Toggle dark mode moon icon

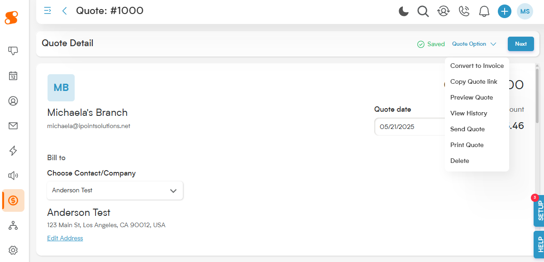(x=404, y=11)
